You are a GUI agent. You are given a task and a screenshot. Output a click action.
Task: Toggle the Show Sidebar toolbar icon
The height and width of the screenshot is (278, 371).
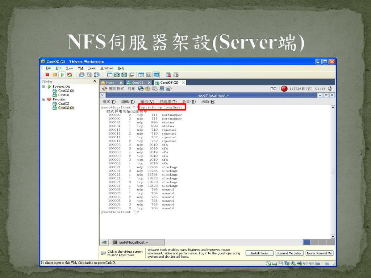point(109,75)
